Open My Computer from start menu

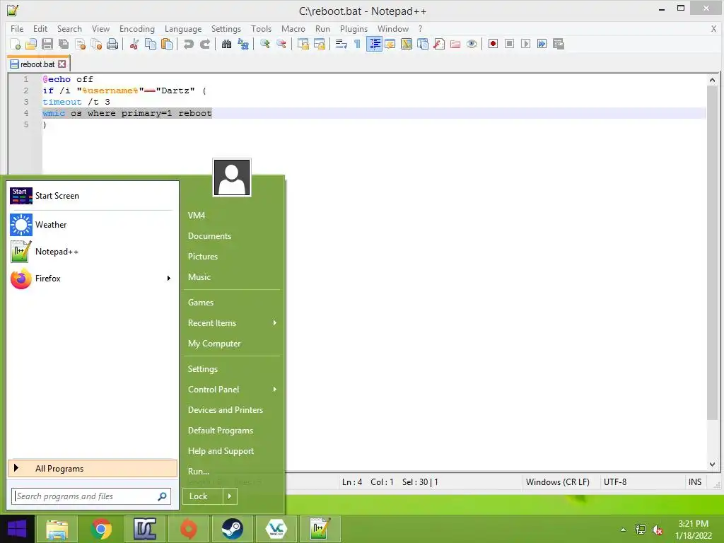tap(214, 344)
